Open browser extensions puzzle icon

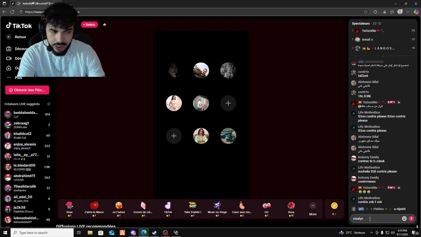[375, 12]
